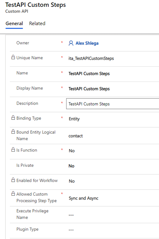
Task: Click the person icon beside Alex Shlega
Action: point(71,43)
